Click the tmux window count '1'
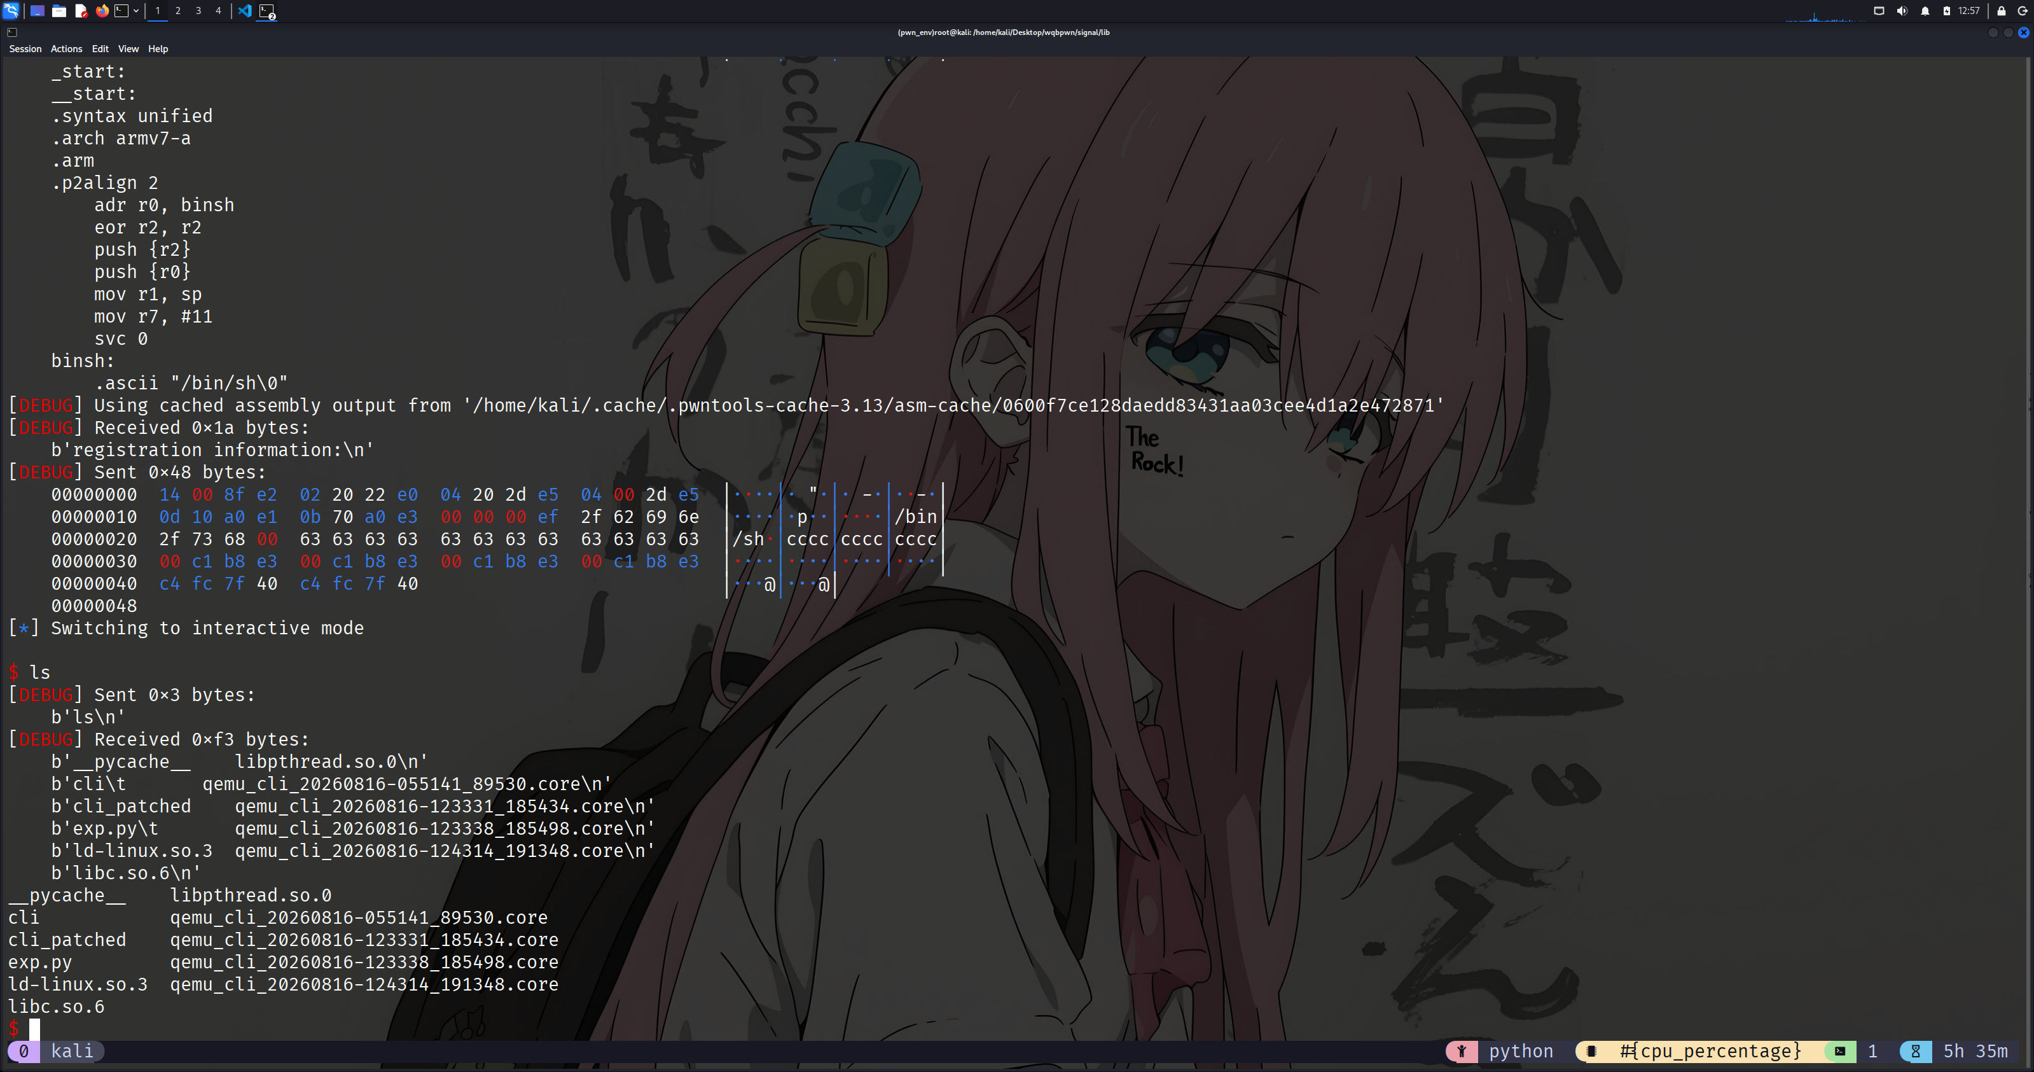The height and width of the screenshot is (1072, 2034). coord(1872,1052)
